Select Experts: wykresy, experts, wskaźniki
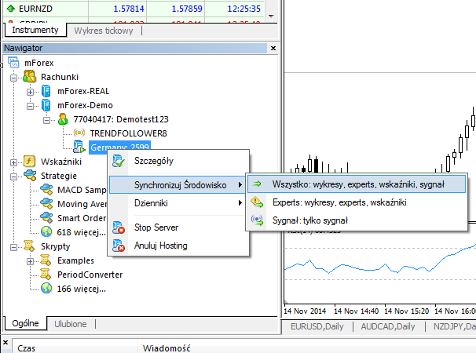The width and height of the screenshot is (476, 353). click(x=357, y=202)
